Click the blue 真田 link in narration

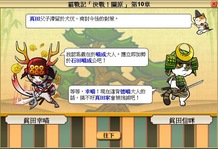[x=35, y=19]
